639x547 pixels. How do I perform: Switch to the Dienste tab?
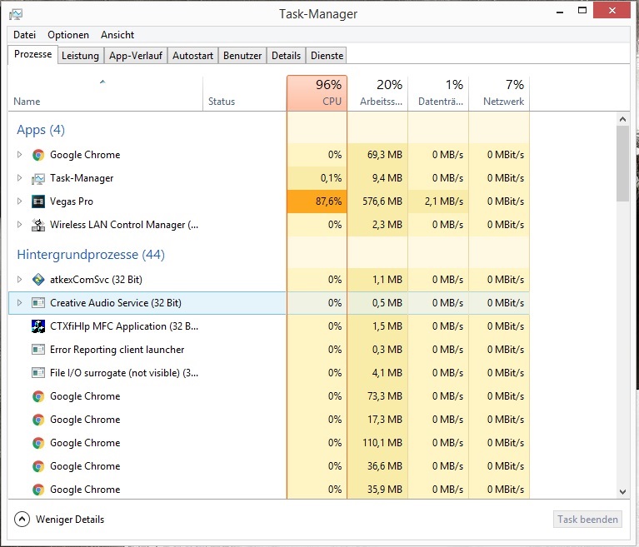pyautogui.click(x=327, y=56)
